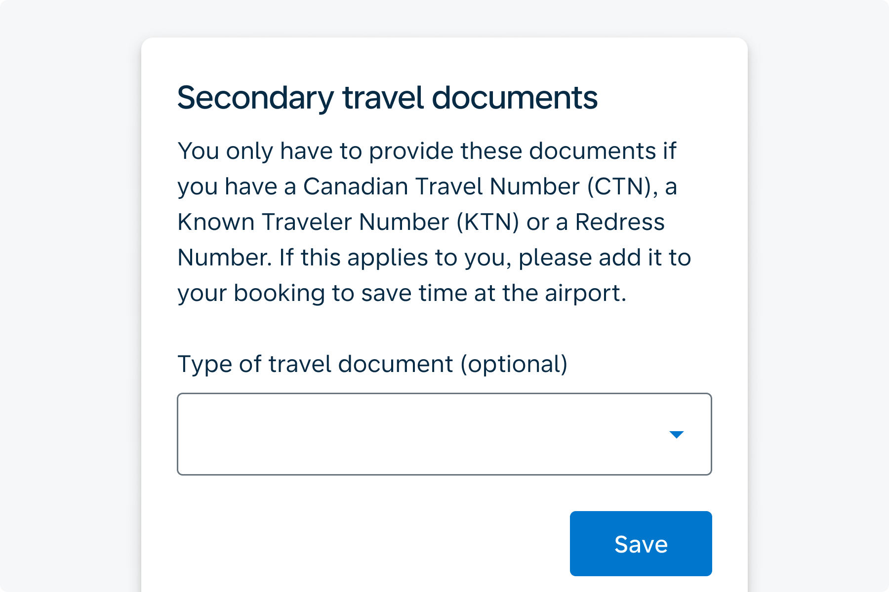
Task: Click the word 'Redress' in the description
Action: [x=620, y=222]
